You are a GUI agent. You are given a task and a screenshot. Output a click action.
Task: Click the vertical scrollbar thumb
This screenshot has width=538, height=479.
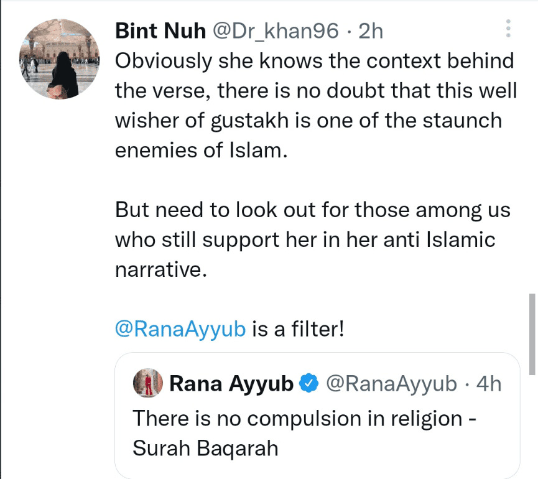532,333
